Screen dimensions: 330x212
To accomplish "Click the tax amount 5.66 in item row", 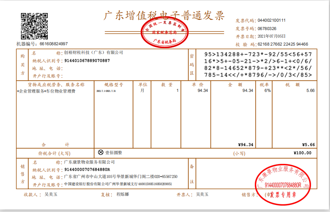I will pyautogui.click(x=310, y=90).
